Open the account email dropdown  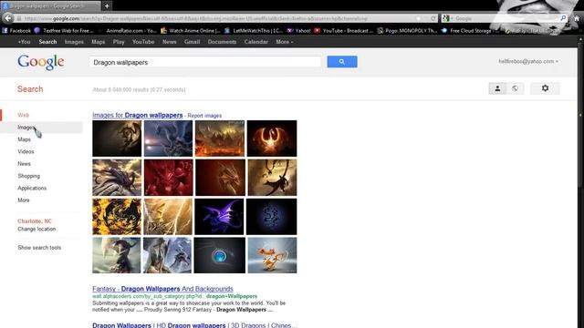pyautogui.click(x=528, y=61)
